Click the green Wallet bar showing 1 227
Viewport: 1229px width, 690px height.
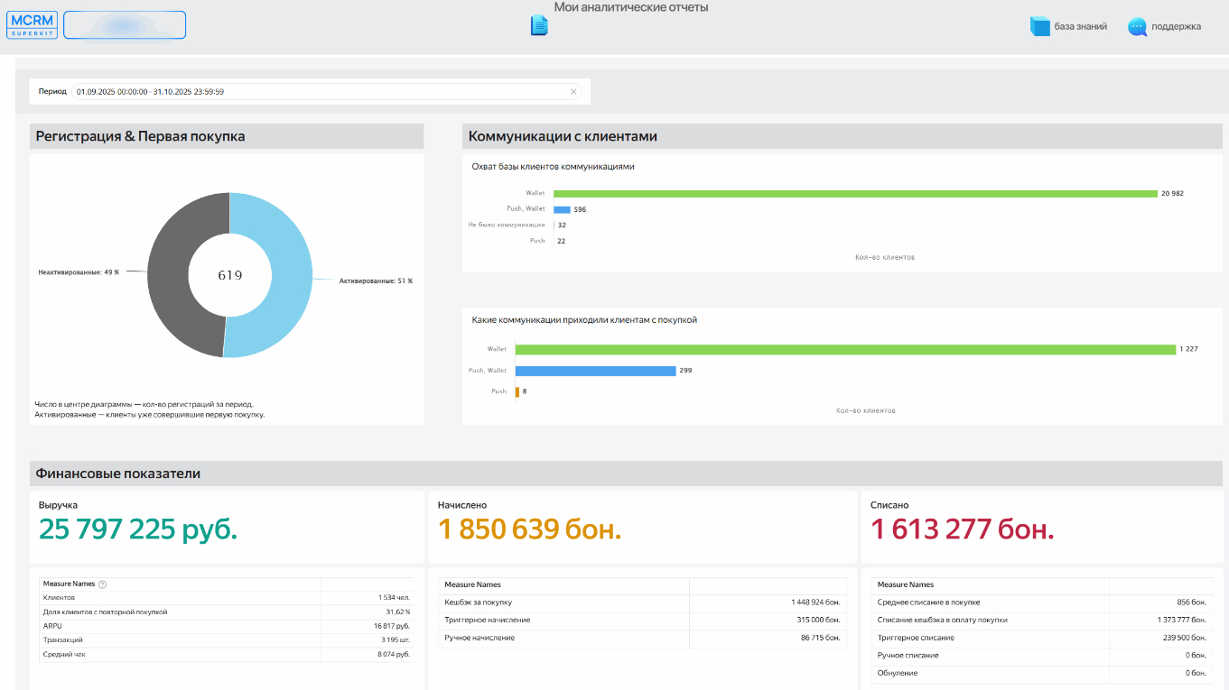point(844,349)
